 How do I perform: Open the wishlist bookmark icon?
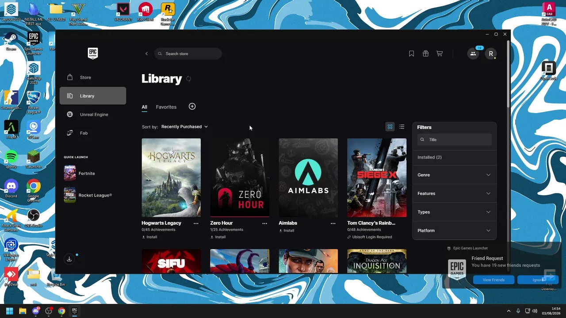(411, 54)
